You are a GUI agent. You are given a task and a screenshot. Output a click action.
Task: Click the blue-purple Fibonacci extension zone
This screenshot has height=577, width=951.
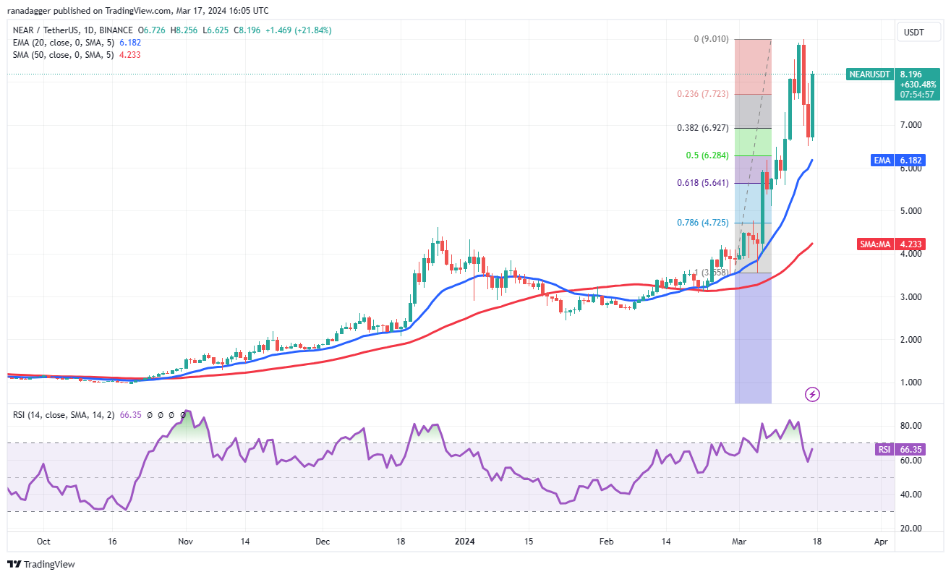pyautogui.click(x=753, y=338)
